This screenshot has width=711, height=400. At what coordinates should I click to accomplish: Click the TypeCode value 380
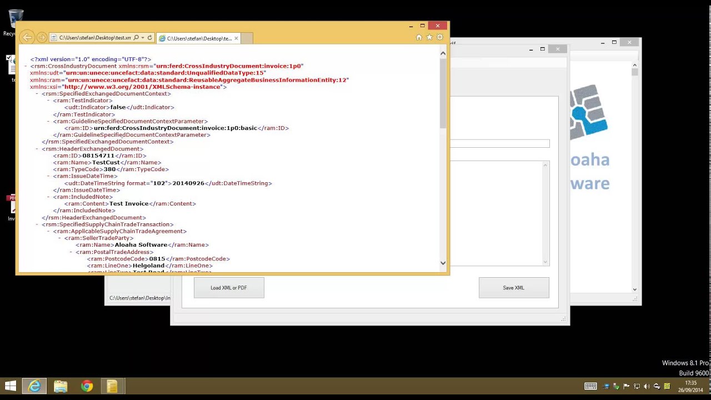[x=109, y=169]
